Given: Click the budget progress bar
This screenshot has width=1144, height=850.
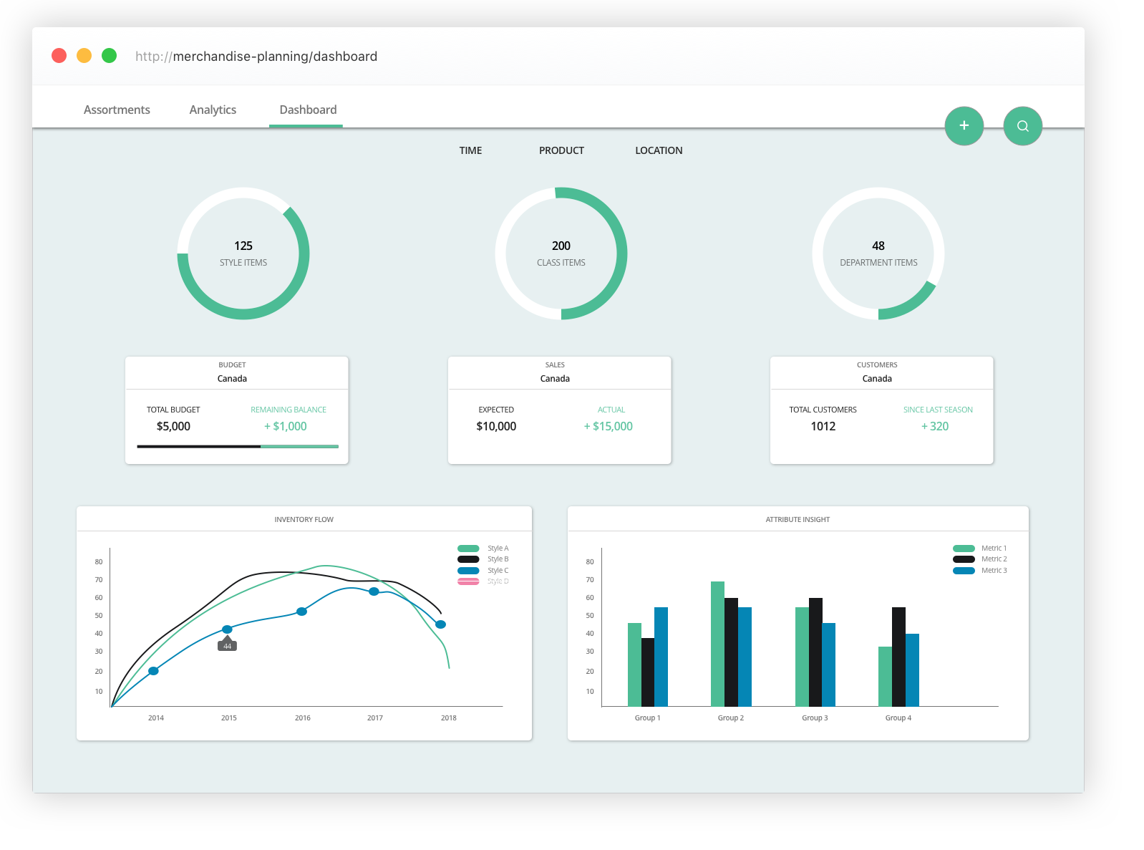Looking at the screenshot, I should pos(237,446).
